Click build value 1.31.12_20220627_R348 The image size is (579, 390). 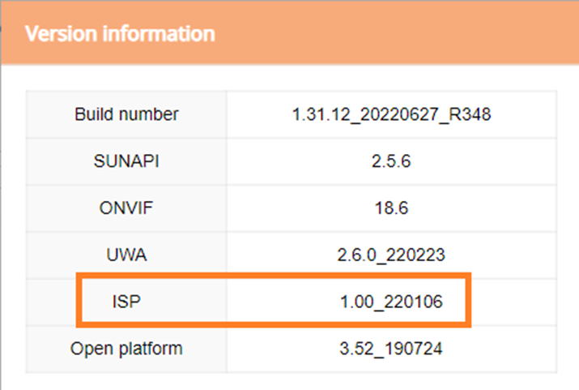391,114
